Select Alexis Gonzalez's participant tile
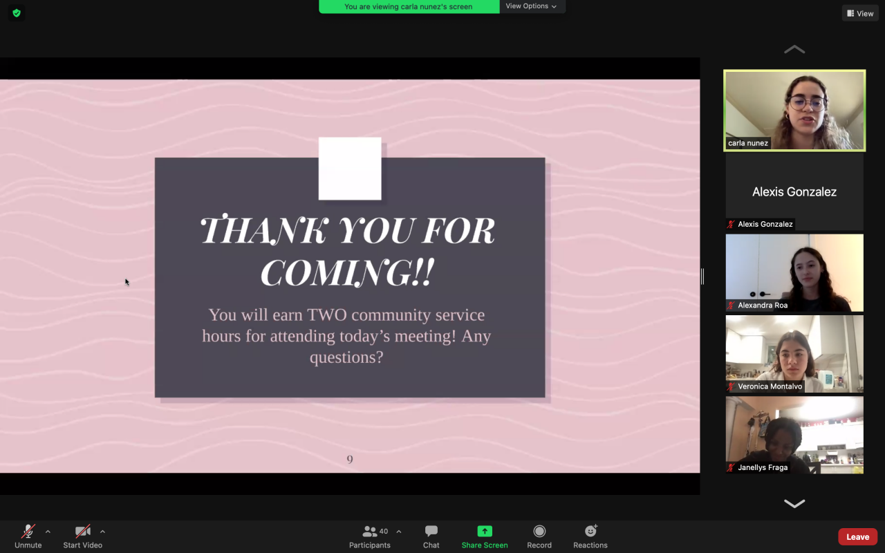Viewport: 885px width, 553px height. point(794,191)
